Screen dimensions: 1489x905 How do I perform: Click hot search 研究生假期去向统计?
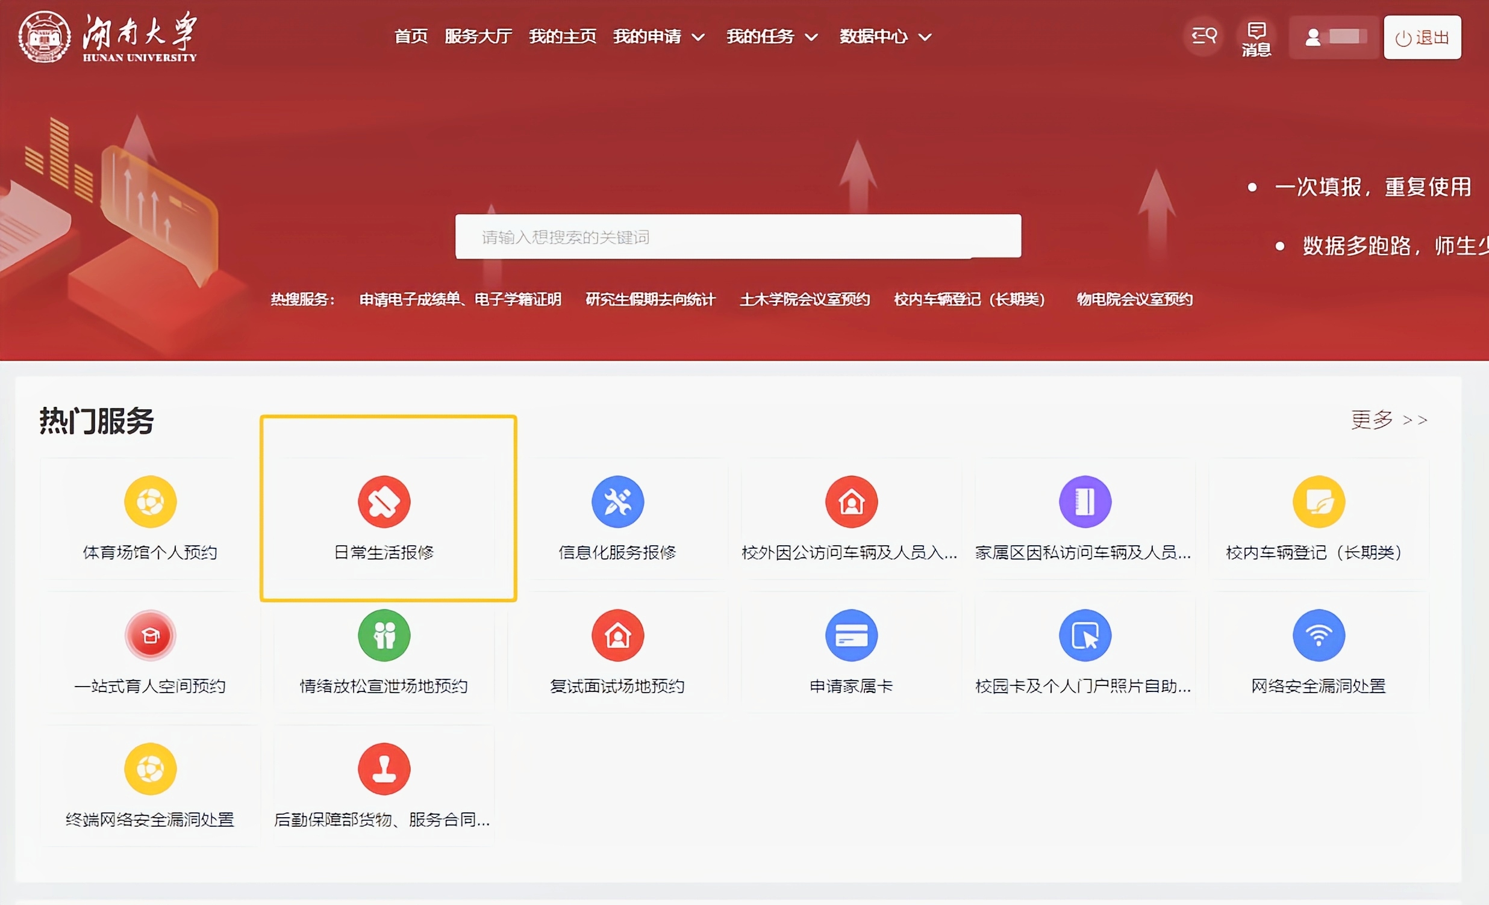(650, 300)
